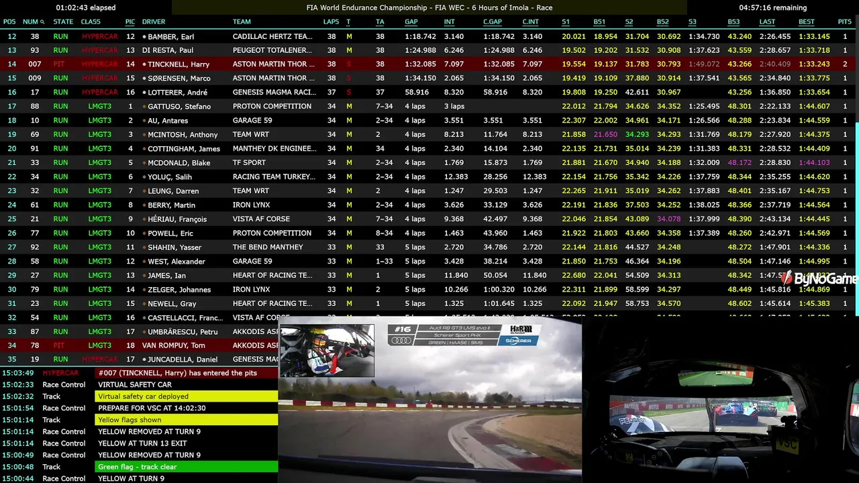Viewport: 859px width, 483px height.
Task: Click the status dot before TINCKNELL, Harry
Action: pyautogui.click(x=144, y=64)
